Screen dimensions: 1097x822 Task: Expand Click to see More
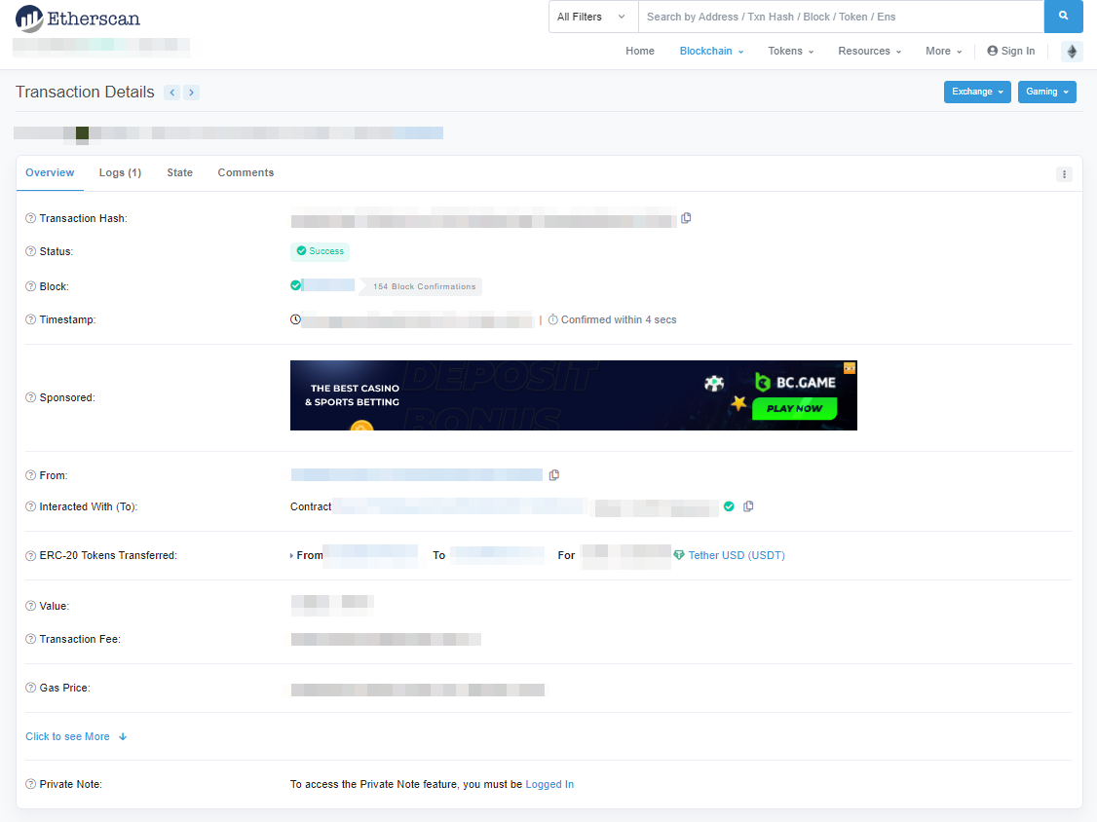tap(76, 737)
